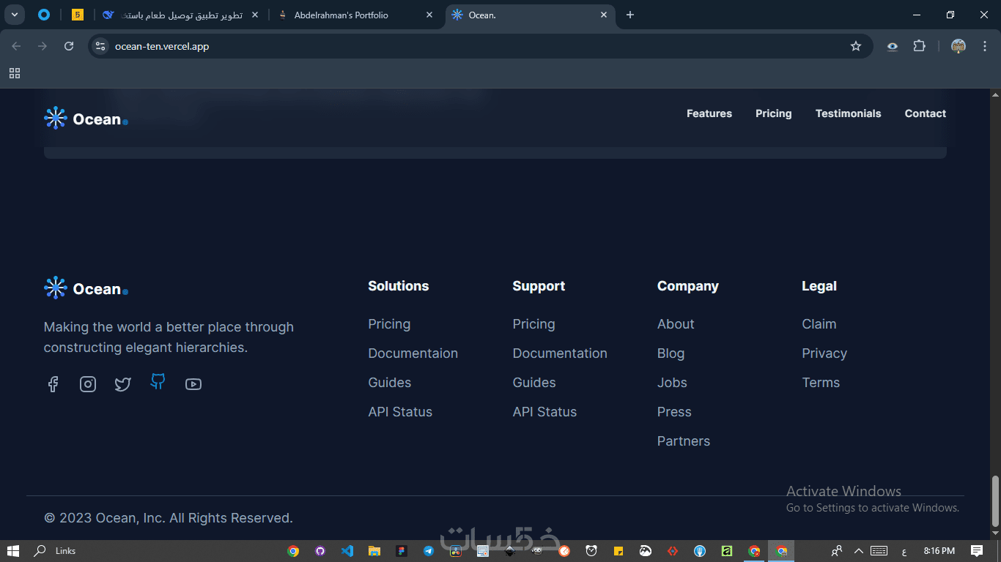Go to Testimonials in the navbar
Image resolution: width=1001 pixels, height=562 pixels.
pyautogui.click(x=849, y=113)
